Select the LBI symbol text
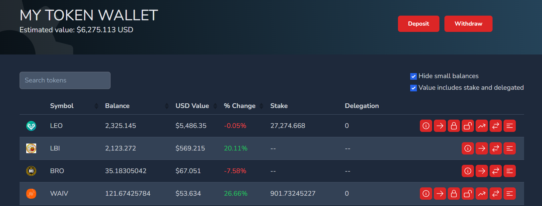This screenshot has height=206, width=542. click(55, 149)
